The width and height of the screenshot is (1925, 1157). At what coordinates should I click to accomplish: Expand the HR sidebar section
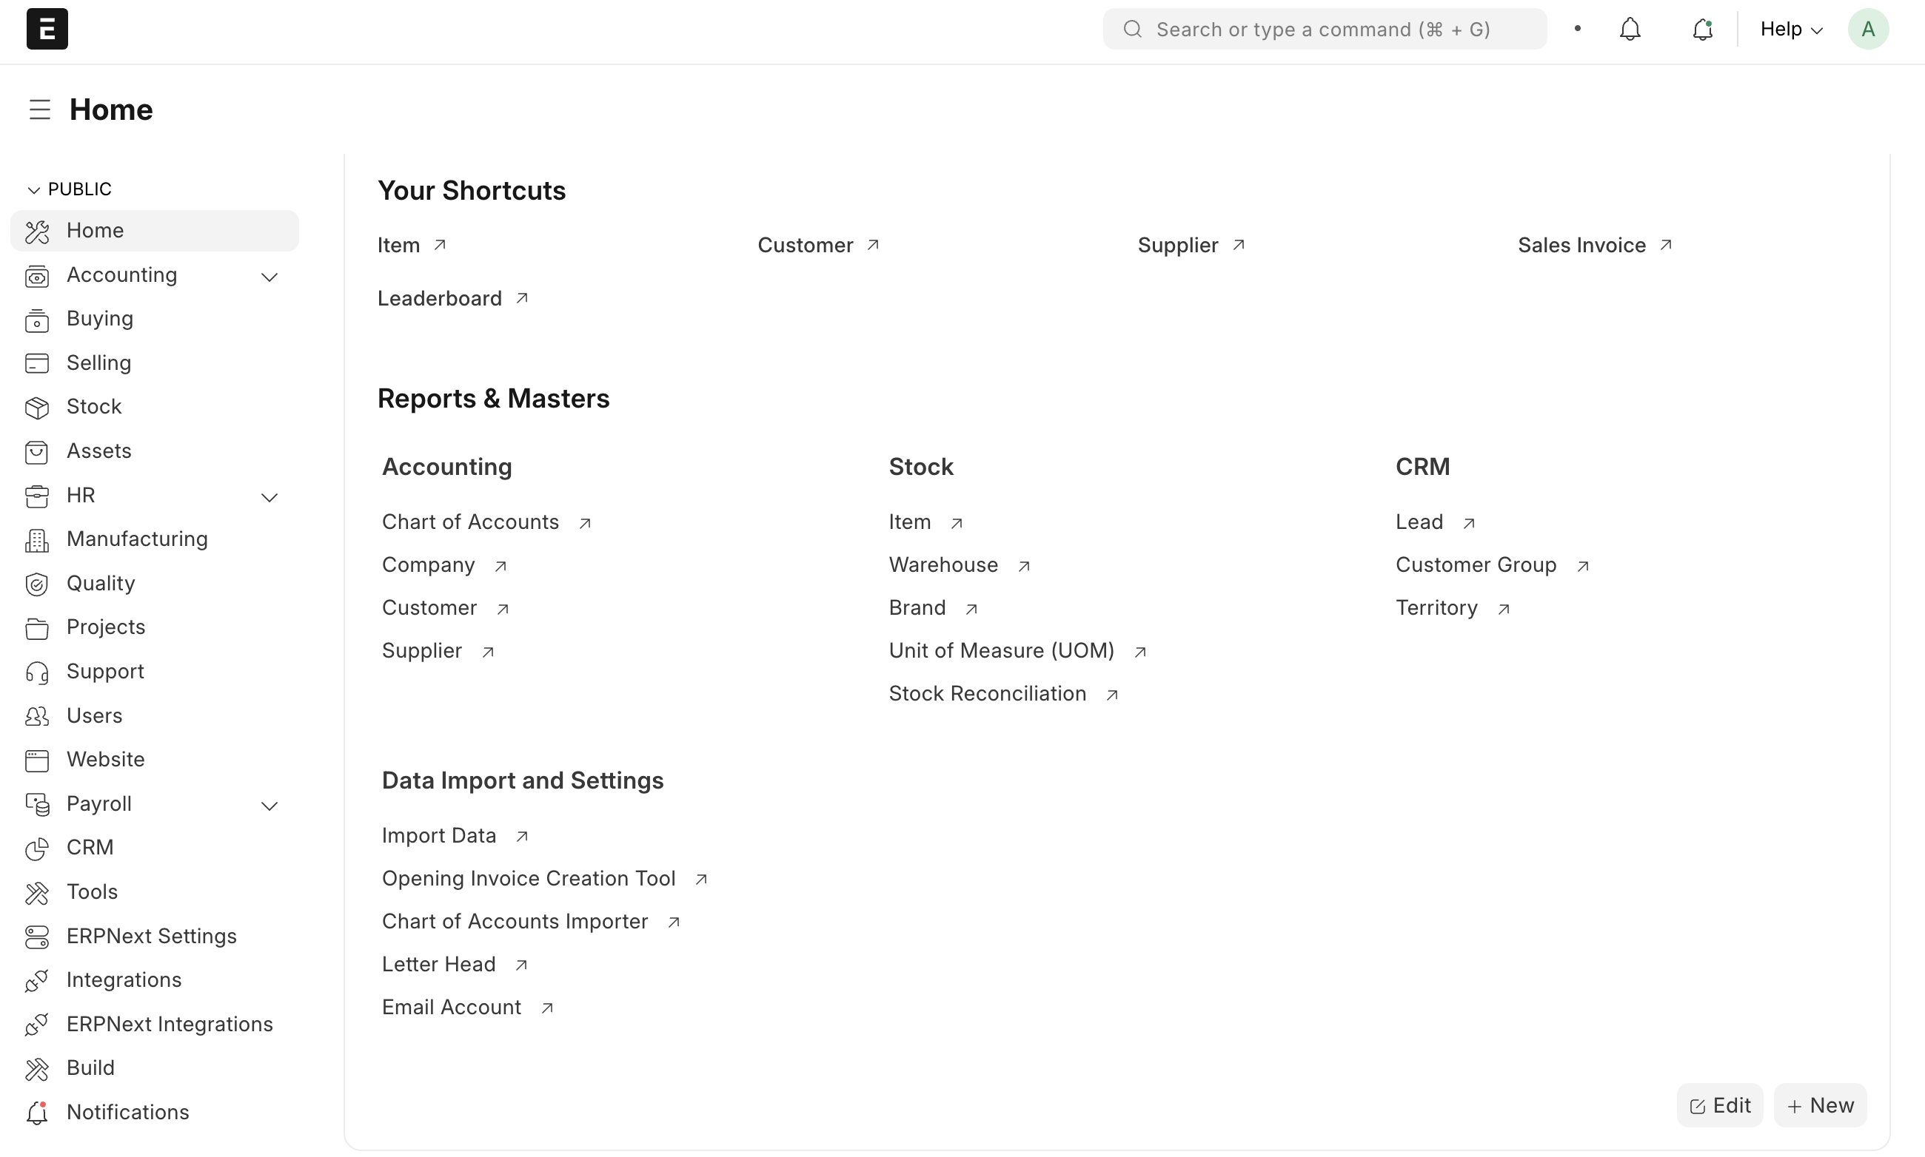coord(269,497)
